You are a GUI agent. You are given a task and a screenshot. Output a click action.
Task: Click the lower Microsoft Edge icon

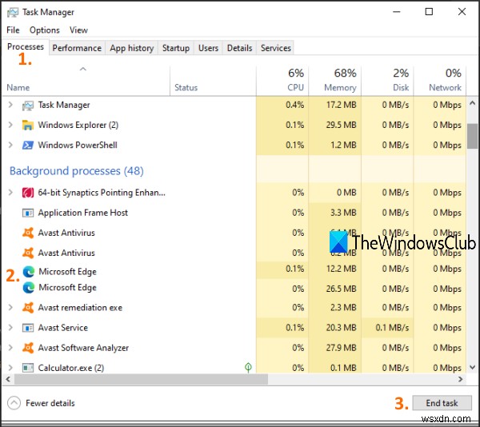(29, 288)
